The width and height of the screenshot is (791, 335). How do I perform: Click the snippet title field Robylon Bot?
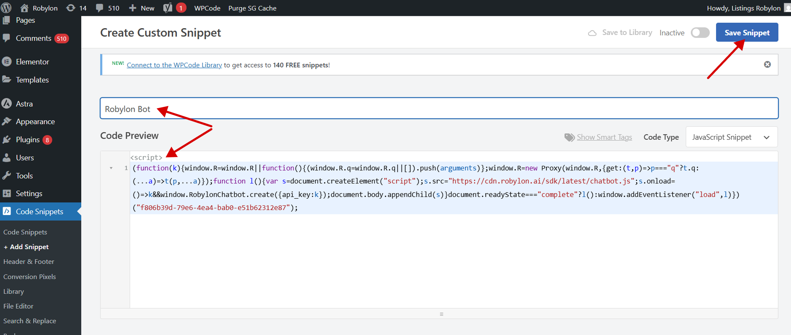coord(439,109)
